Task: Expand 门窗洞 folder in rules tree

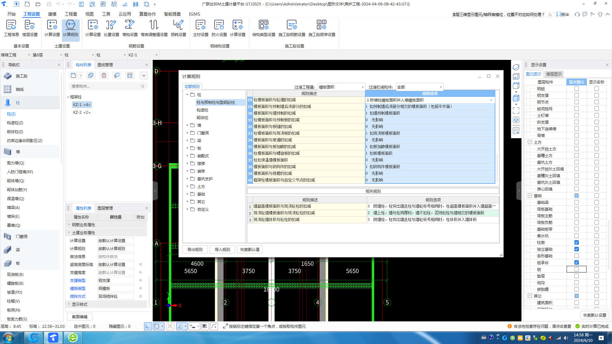Action: (x=187, y=133)
